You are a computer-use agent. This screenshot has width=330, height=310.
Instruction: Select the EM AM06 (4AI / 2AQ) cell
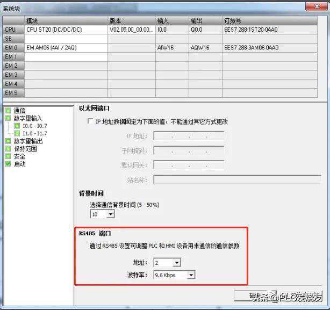(66, 48)
